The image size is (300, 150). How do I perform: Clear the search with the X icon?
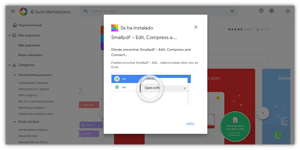click(232, 11)
